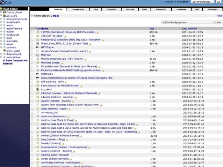Image resolution: width=223 pixels, height=167 pixels.
Task: Follow the main path link
Action: [x=56, y=16]
